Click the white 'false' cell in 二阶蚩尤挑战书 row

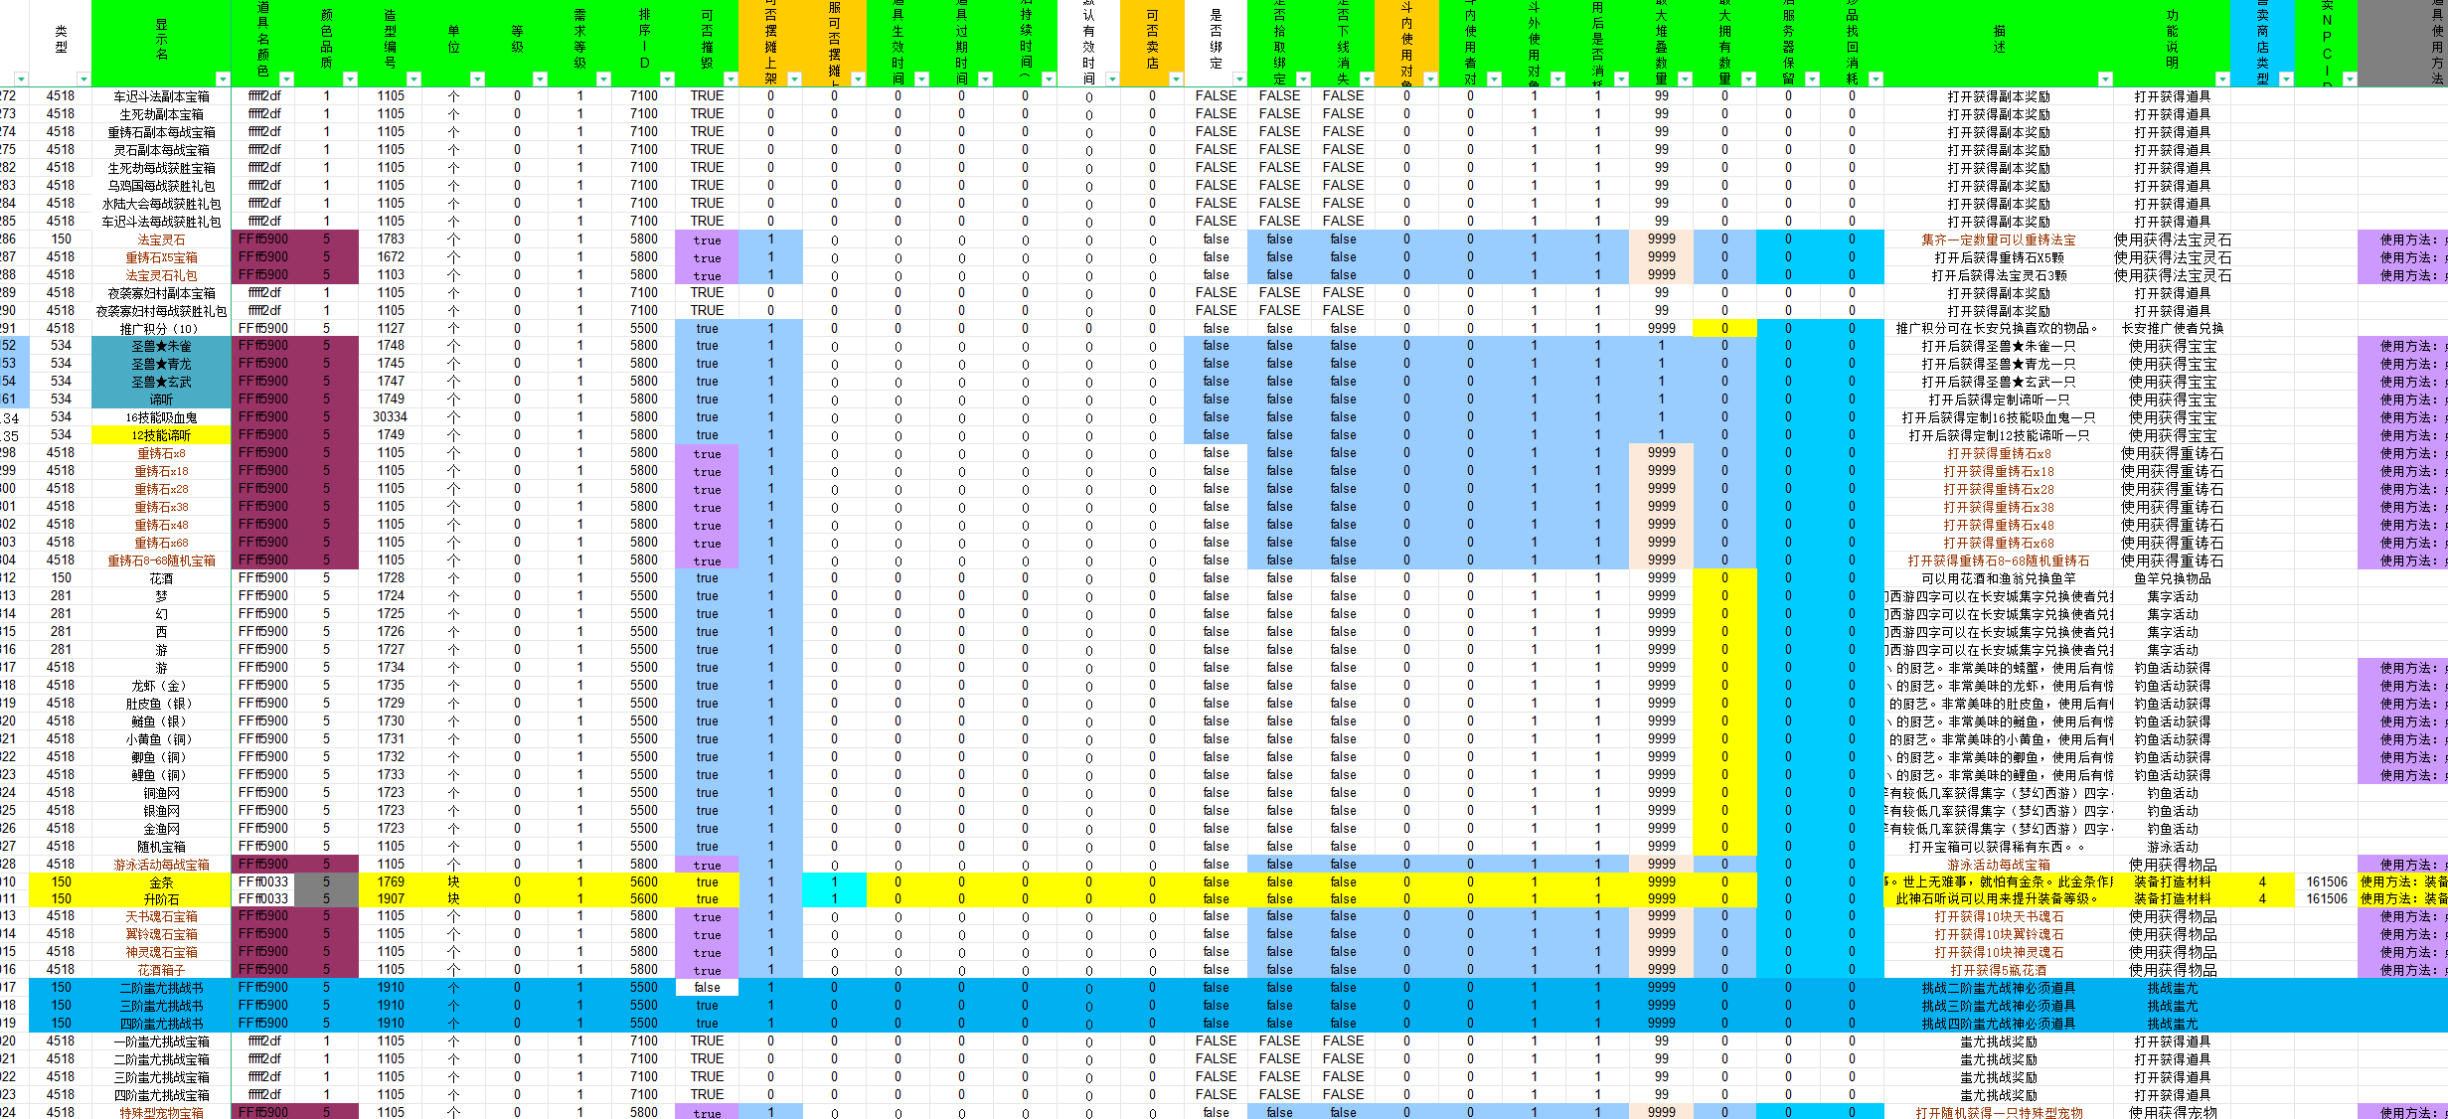point(707,987)
